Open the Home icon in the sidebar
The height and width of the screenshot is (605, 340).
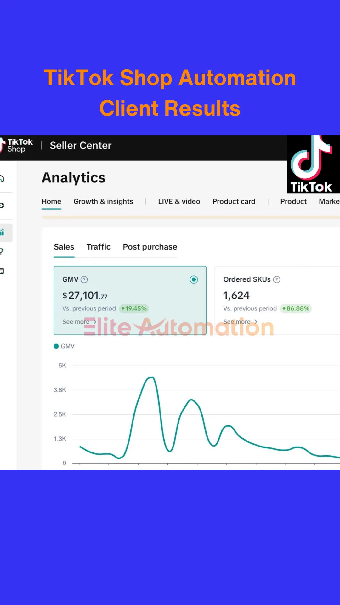[x=2, y=178]
